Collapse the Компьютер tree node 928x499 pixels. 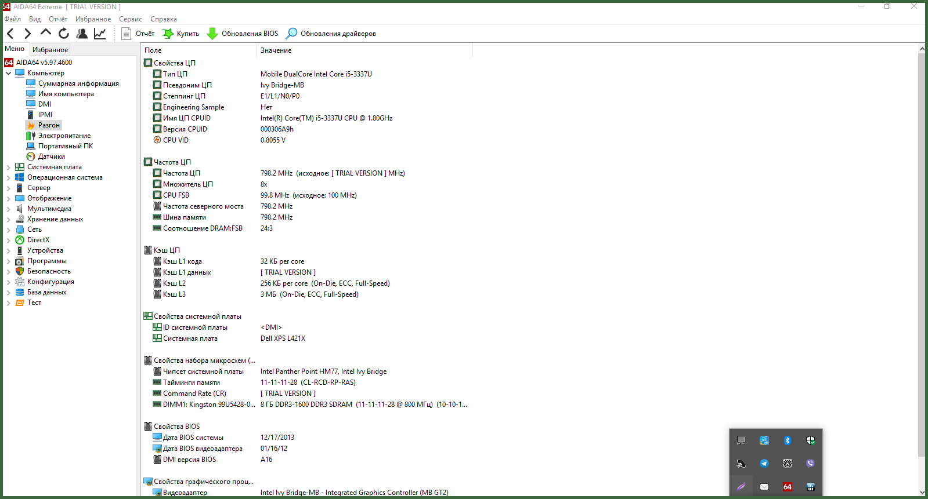click(9, 73)
